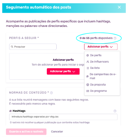Click the help icon beside perfis disponíveis
The image size is (128, 139).
[115, 38]
